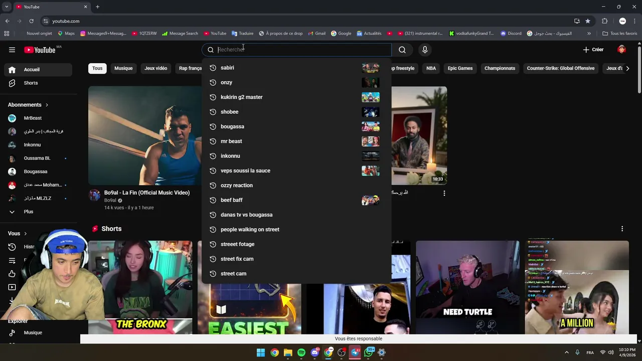Select the 'shobee' search suggestion
This screenshot has width=642, height=361.
[296, 112]
